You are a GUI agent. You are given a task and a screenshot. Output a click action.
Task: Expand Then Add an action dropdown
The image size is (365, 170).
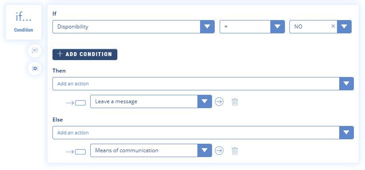point(346,84)
